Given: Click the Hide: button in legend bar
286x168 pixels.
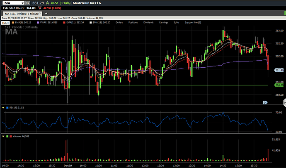Looking at the screenshot, I should 5,23.
